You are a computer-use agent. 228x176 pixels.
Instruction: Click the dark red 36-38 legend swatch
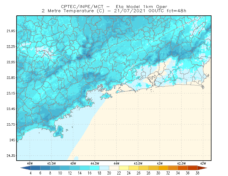click(x=193, y=168)
